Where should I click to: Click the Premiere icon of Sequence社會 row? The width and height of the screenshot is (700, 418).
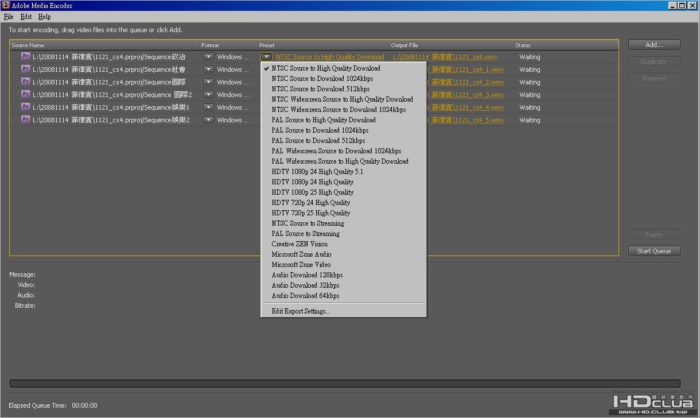[25, 69]
